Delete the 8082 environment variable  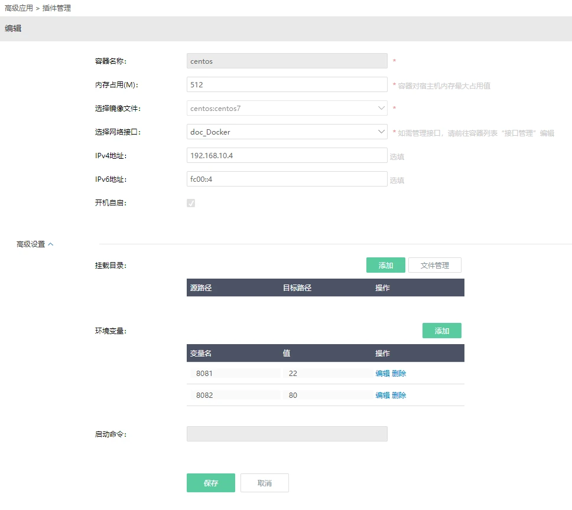pyautogui.click(x=399, y=395)
